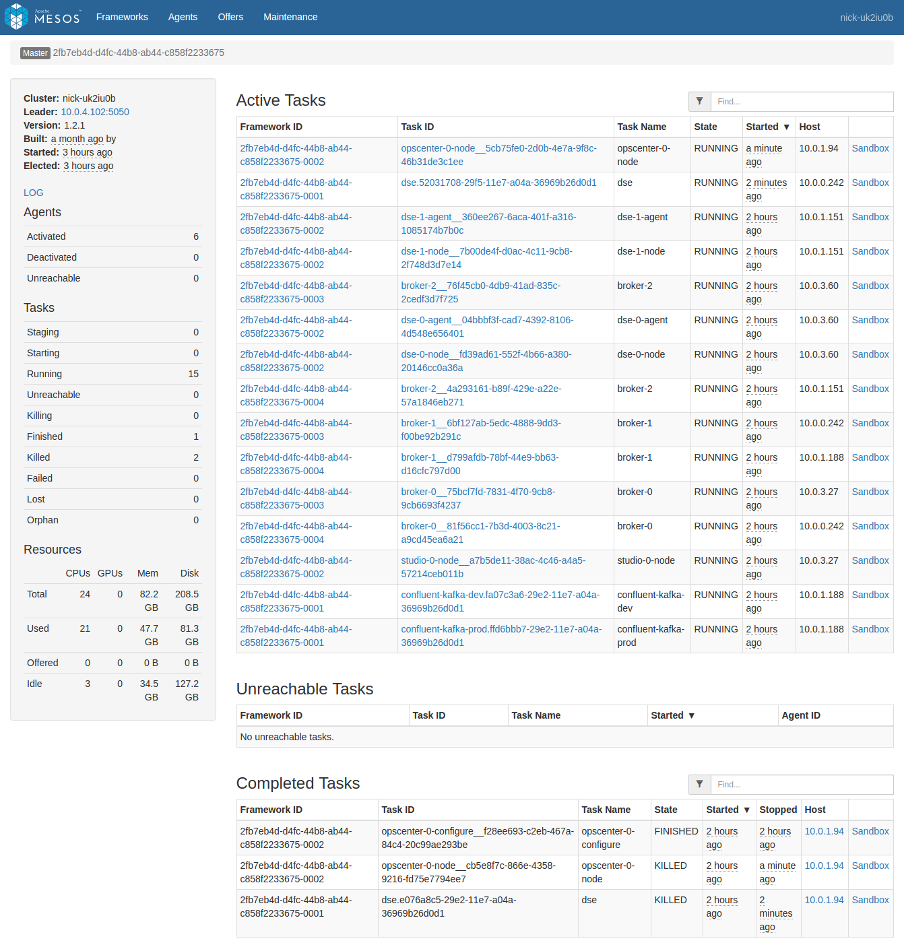Click the Version 1.2.1 text
This screenshot has height=949, width=904.
55,125
